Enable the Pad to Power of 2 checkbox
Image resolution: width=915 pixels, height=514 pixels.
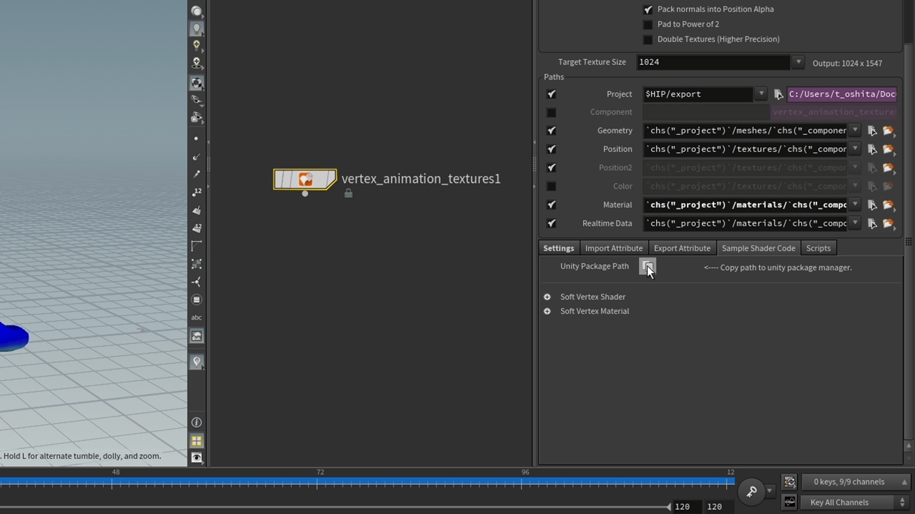point(648,24)
